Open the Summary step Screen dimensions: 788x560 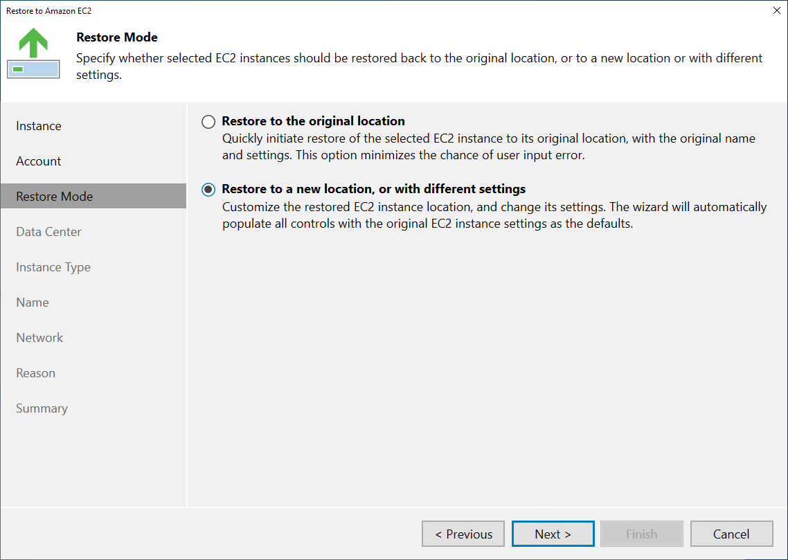coord(42,408)
